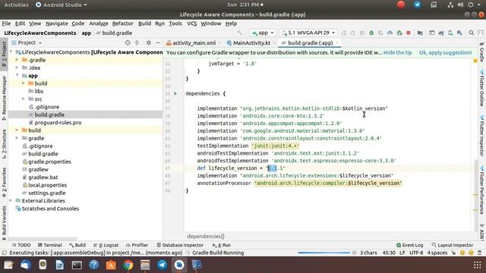Viewport: 486px width, 273px height.
Task: Click the Gradle build progress bar
Action: (x=323, y=253)
